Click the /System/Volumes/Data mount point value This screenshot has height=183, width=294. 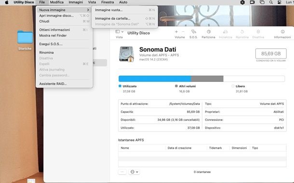pos(185,104)
